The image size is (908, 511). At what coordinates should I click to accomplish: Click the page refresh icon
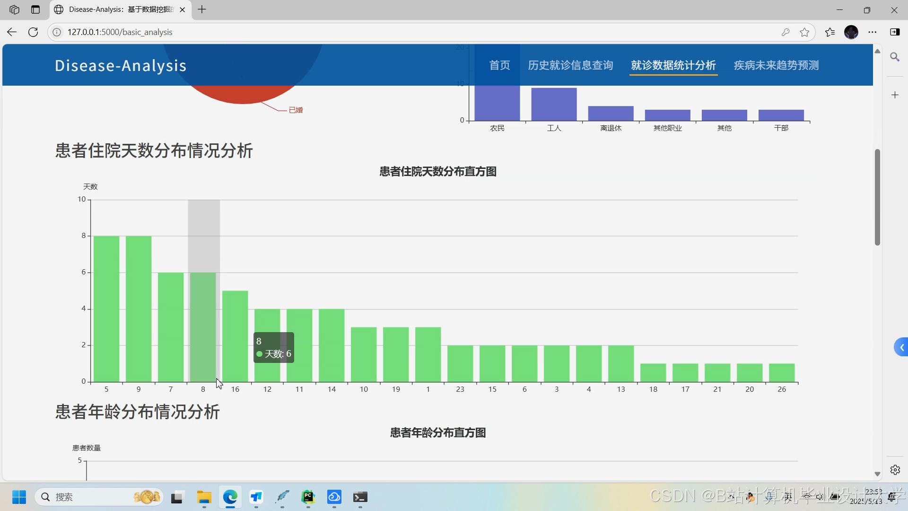tap(33, 32)
